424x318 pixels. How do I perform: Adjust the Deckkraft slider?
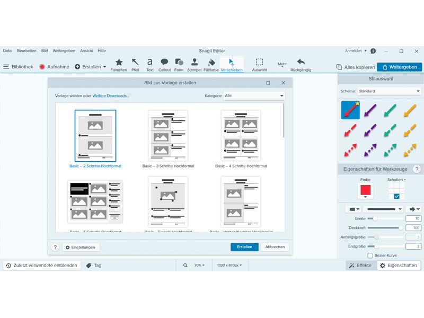pyautogui.click(x=400, y=228)
